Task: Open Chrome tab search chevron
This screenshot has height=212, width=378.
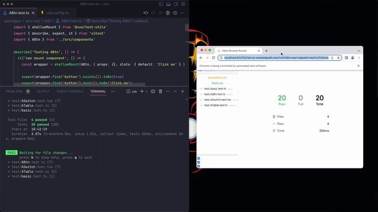Action: [359, 51]
